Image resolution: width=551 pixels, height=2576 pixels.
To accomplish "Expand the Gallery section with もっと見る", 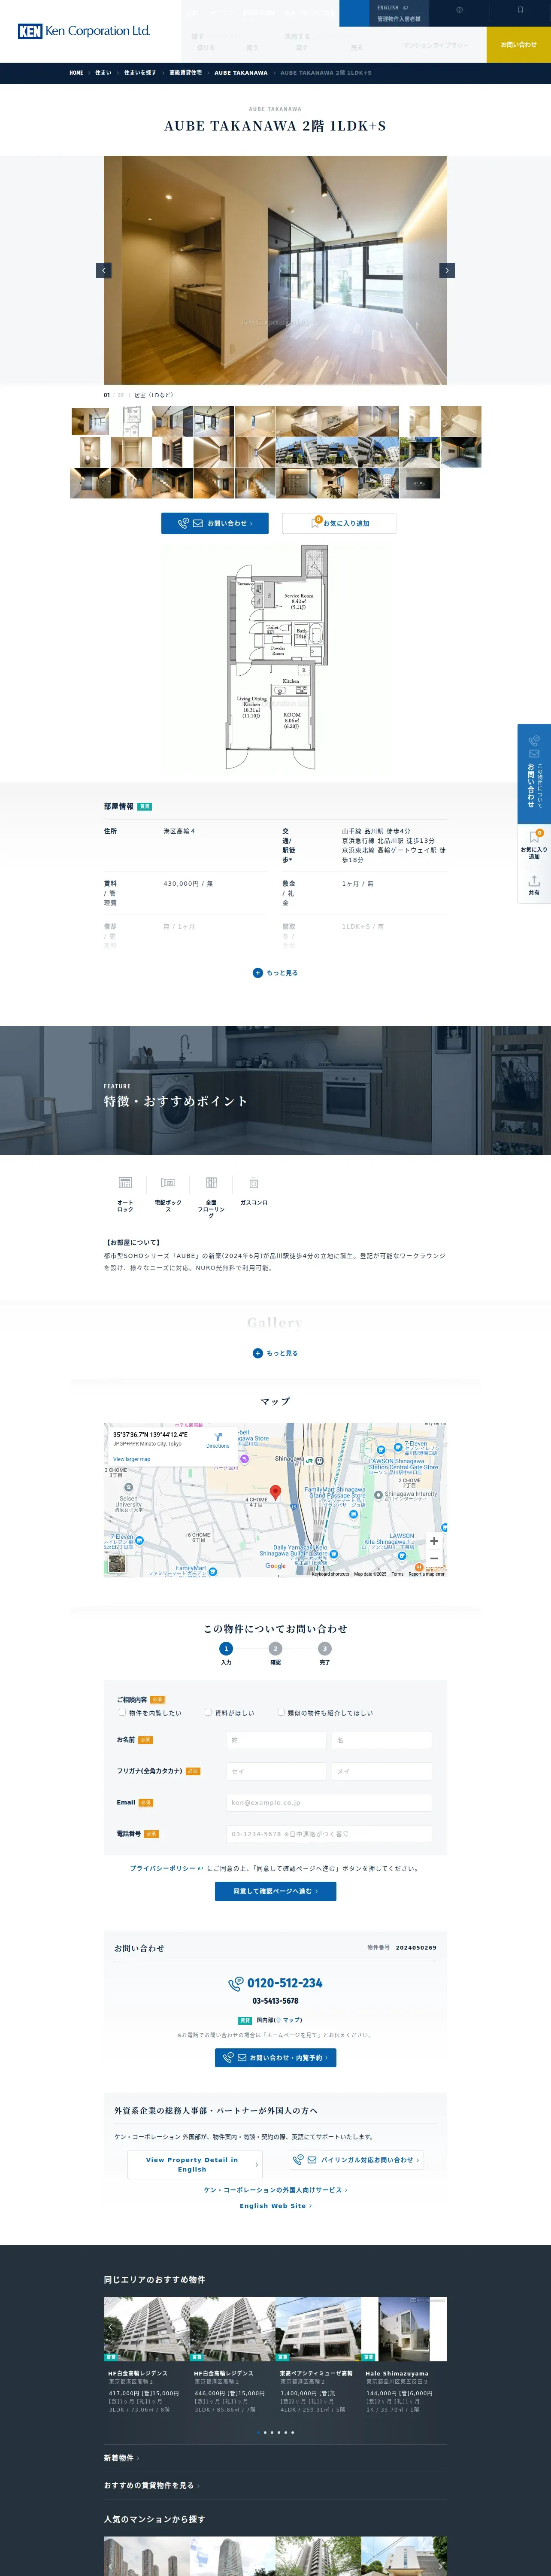I will click(275, 1353).
